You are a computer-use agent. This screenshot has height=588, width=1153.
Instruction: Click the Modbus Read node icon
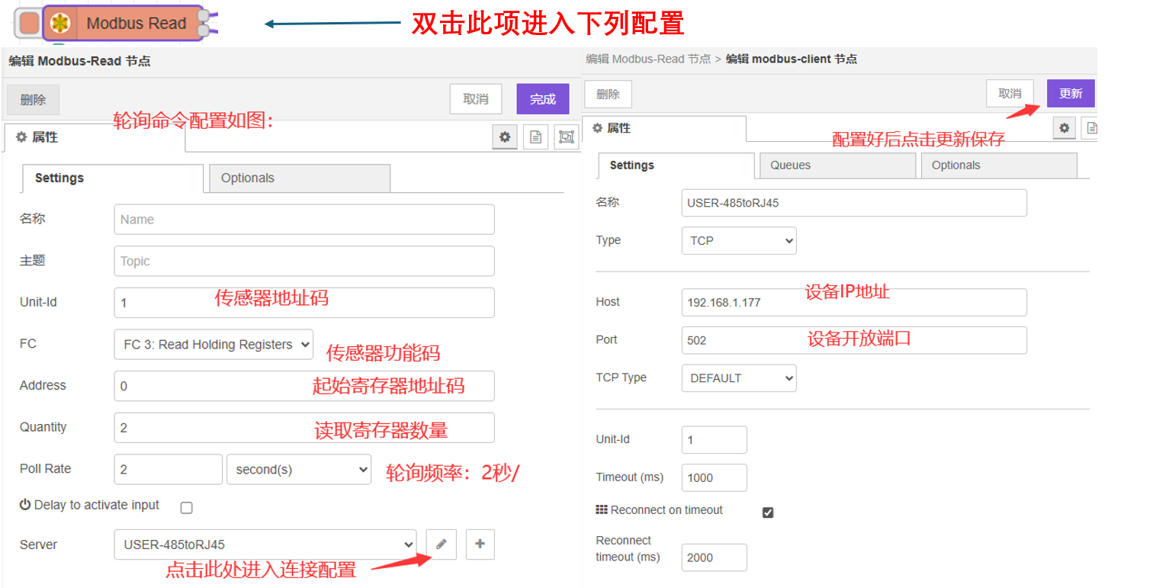pos(59,23)
